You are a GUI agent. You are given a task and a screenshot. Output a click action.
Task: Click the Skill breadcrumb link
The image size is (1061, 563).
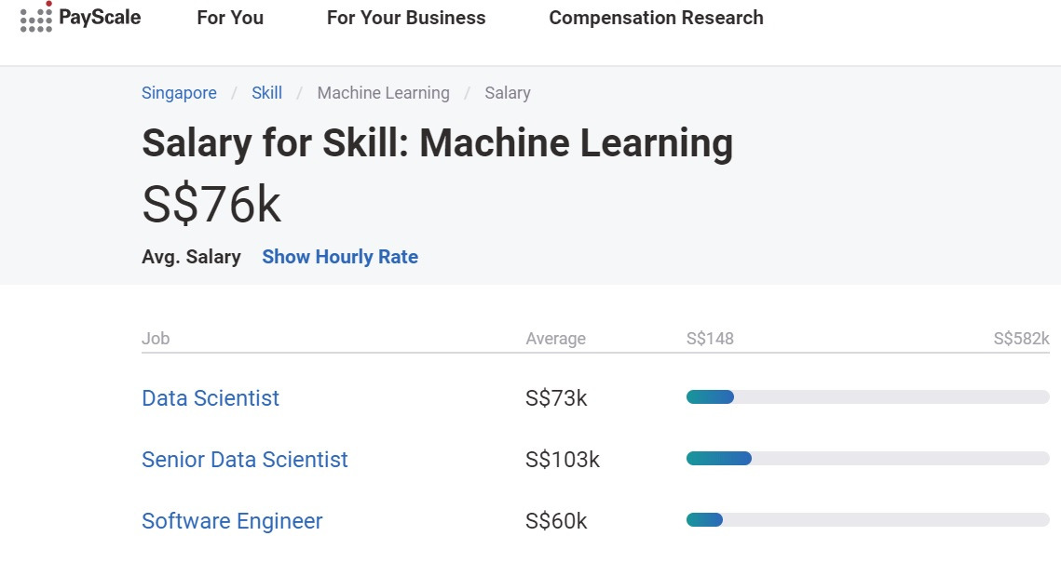tap(266, 93)
